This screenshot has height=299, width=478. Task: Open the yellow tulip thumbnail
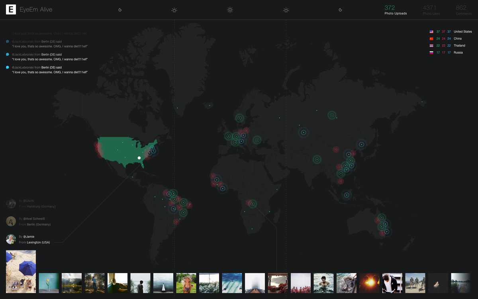pos(49,283)
